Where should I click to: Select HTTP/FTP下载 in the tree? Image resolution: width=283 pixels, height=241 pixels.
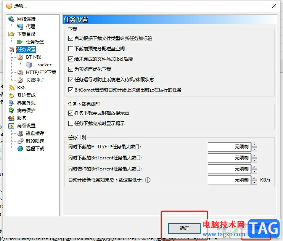tap(41, 72)
